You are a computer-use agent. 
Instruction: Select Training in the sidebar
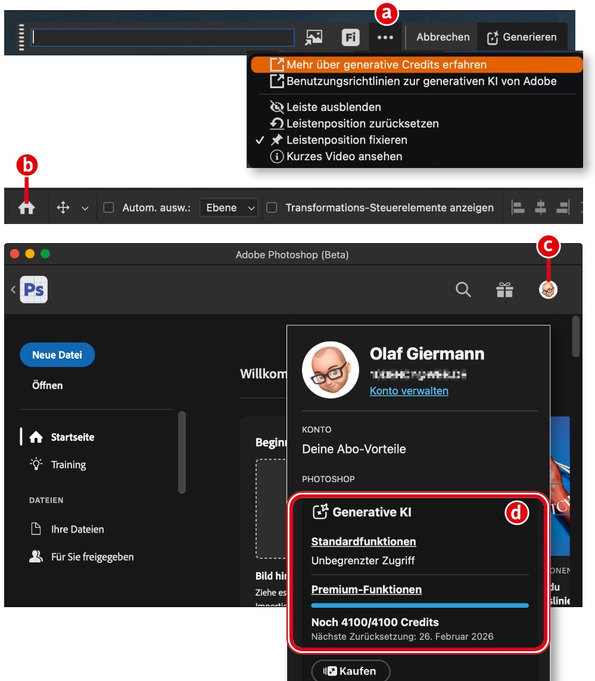[68, 464]
